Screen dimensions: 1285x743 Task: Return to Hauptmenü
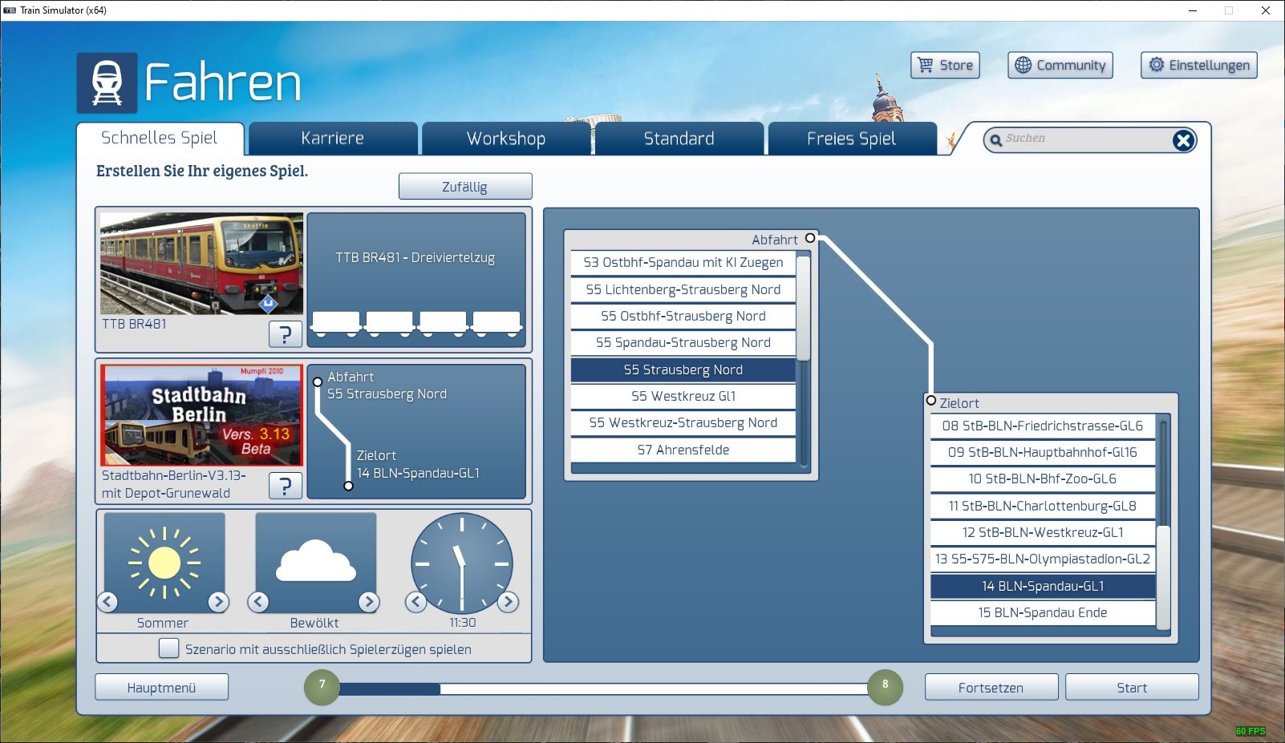(161, 687)
